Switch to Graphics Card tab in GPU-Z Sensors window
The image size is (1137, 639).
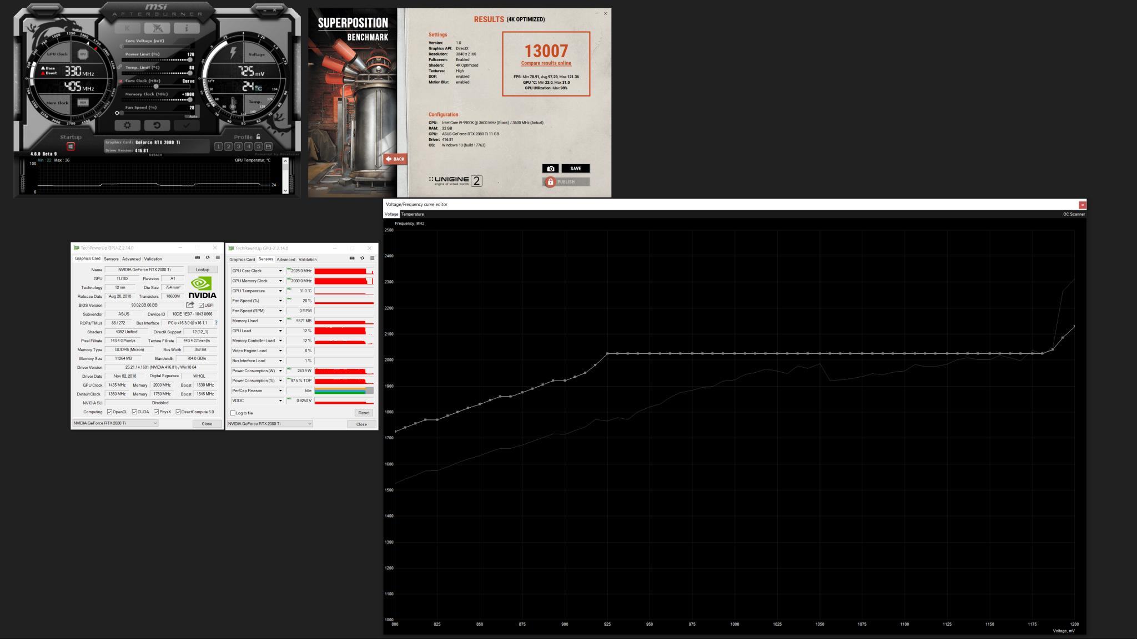click(x=242, y=259)
